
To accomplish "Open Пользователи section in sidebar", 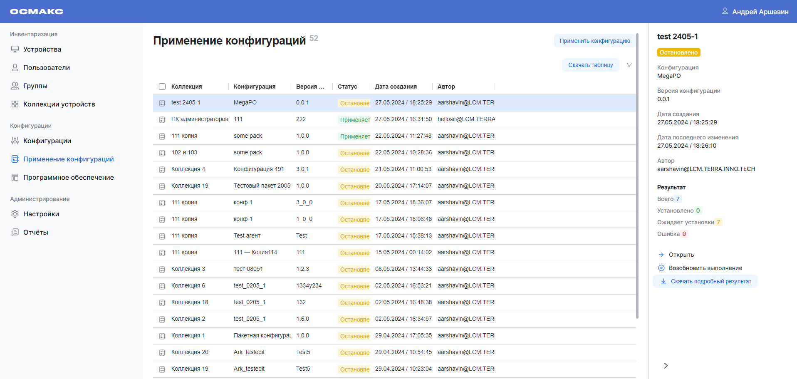I will pyautogui.click(x=46, y=67).
